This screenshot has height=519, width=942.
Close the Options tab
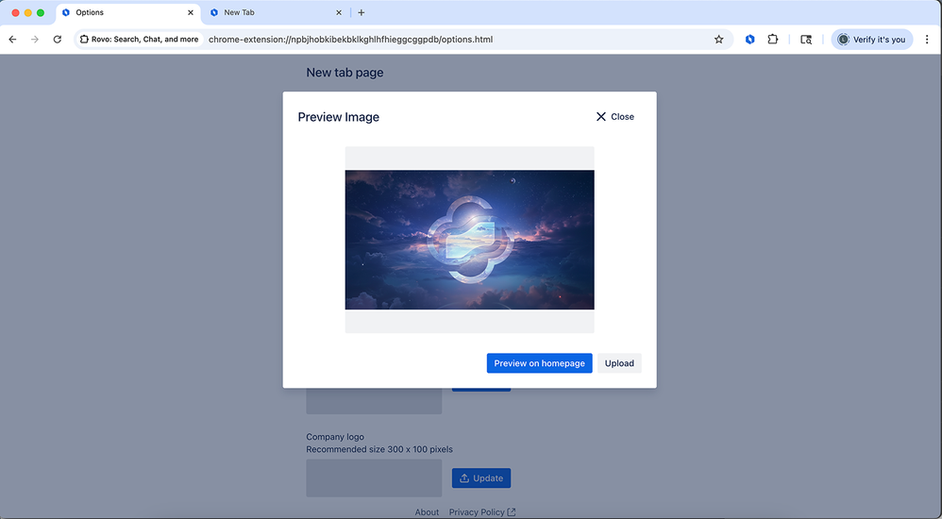click(x=191, y=12)
